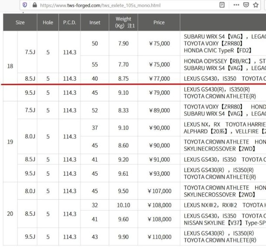Click the P.C.D. column header
The width and height of the screenshot is (266, 247).
point(70,23)
